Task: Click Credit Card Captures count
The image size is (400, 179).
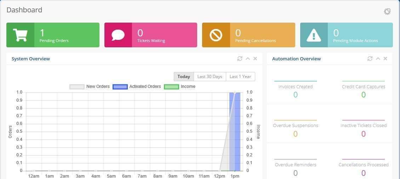Action: coord(364,95)
